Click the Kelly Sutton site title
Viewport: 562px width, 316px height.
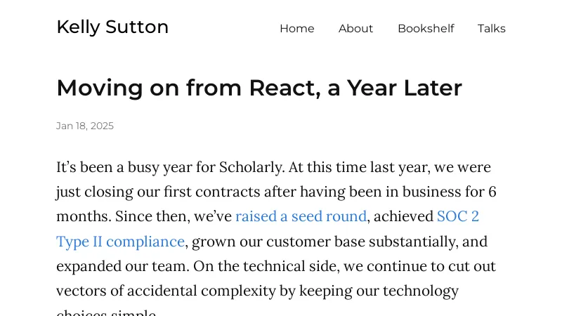112,27
